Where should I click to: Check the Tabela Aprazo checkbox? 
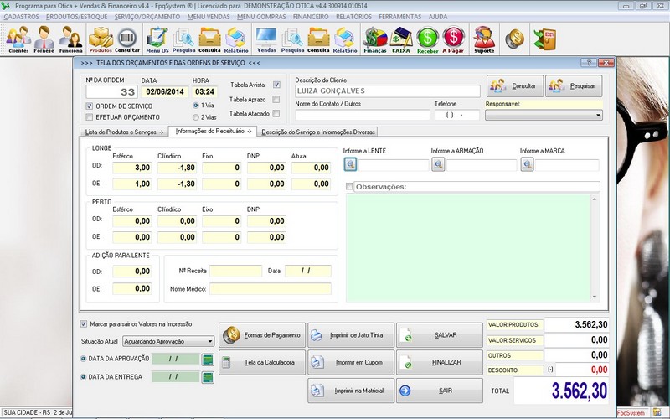point(276,99)
